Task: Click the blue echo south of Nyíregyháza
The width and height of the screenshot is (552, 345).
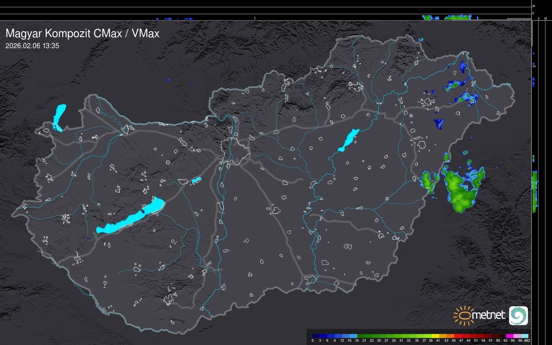Action: pos(439,124)
